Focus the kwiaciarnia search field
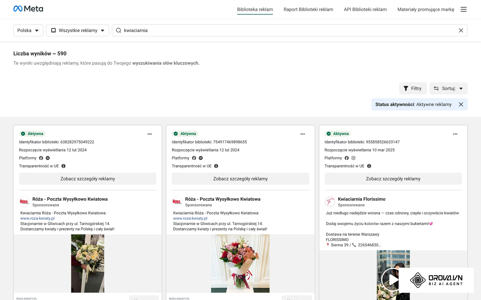481x300 pixels. 290,30
